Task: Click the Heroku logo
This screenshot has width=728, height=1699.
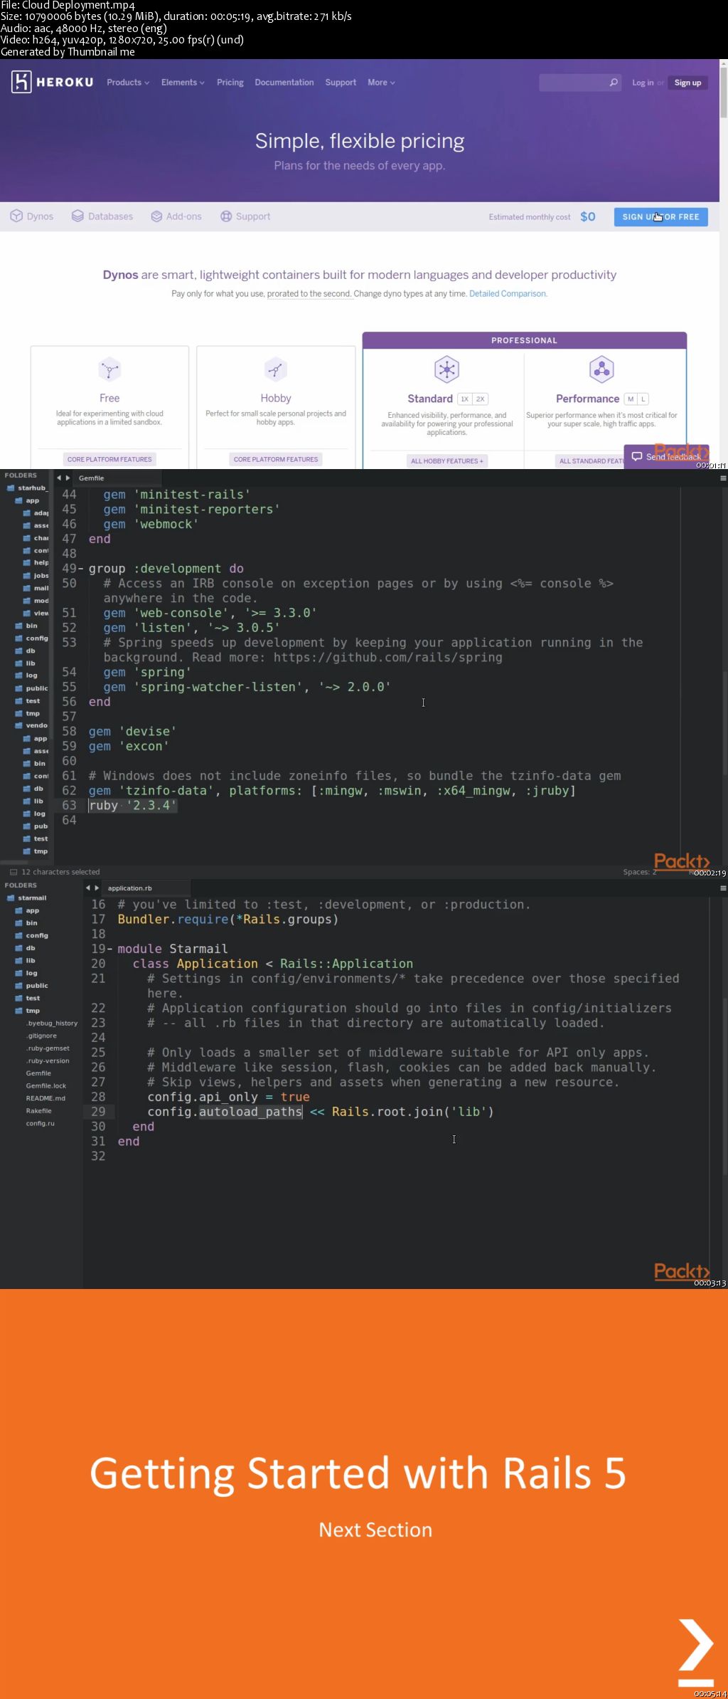Action: click(53, 82)
